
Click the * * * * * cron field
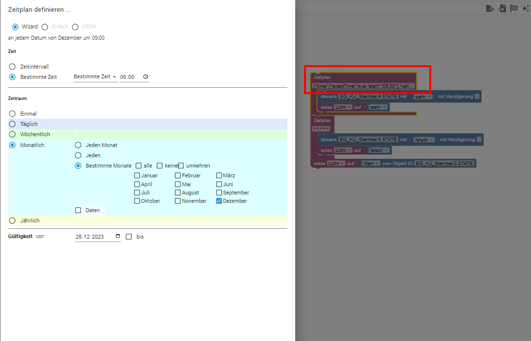321,129
